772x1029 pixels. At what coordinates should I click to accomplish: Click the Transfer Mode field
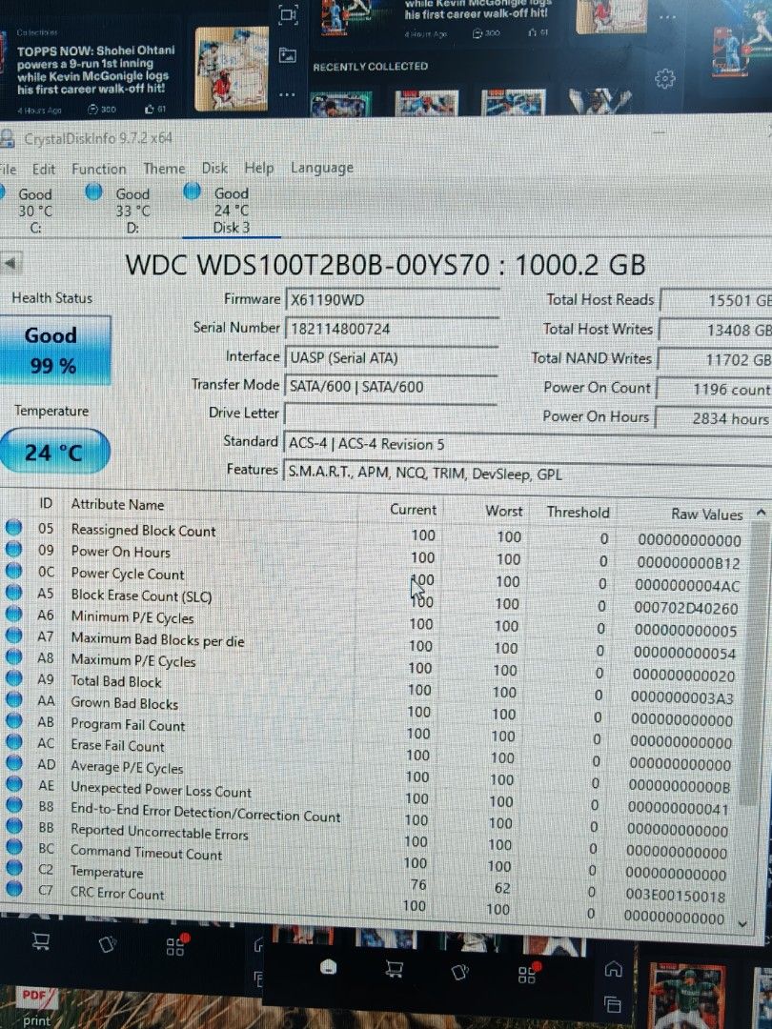(x=392, y=386)
